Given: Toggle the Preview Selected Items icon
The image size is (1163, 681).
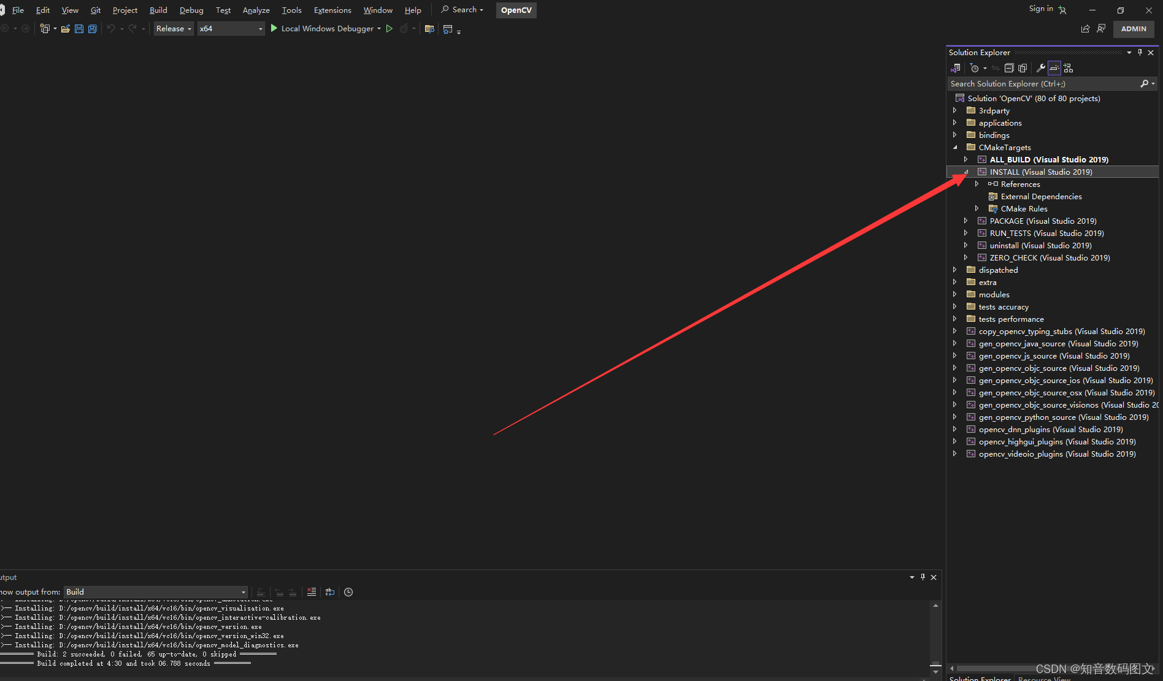Looking at the screenshot, I should tap(1054, 68).
